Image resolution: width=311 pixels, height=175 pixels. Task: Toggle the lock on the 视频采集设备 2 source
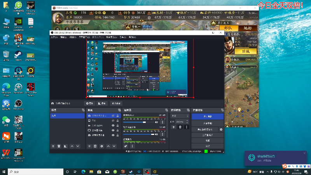(x=118, y=115)
